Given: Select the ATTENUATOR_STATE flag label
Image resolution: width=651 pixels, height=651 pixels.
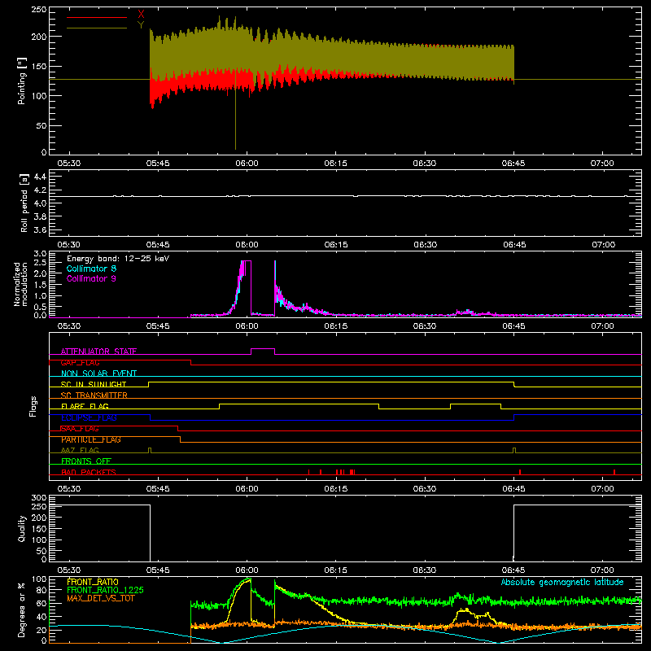Looking at the screenshot, I should click(x=98, y=352).
